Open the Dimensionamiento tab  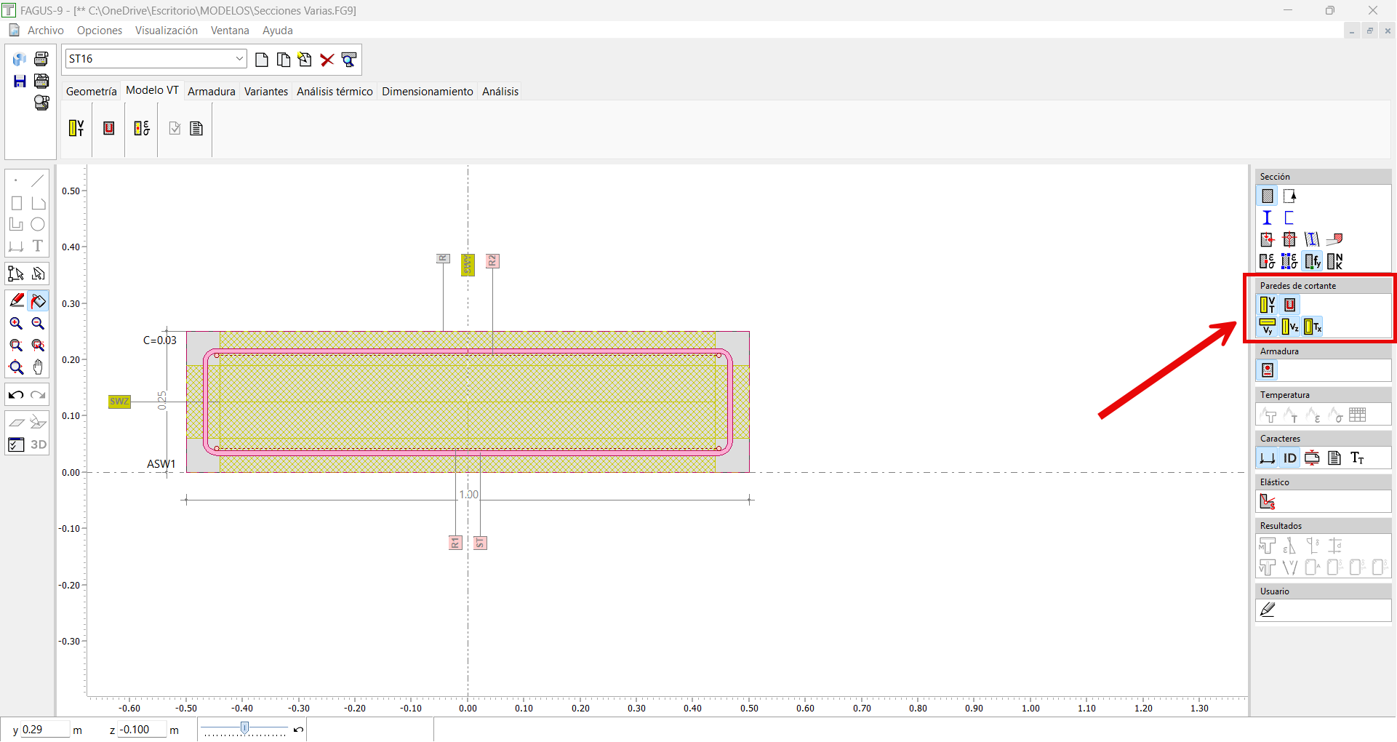pyautogui.click(x=427, y=92)
